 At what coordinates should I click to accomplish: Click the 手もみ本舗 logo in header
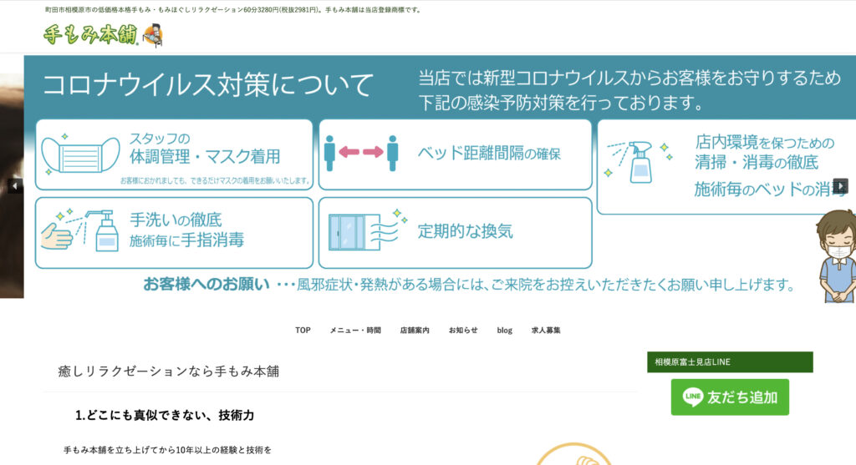pyautogui.click(x=103, y=35)
